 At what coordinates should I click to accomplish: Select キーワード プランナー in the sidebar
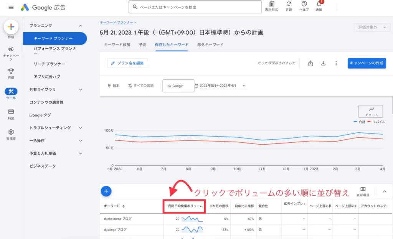(55, 38)
